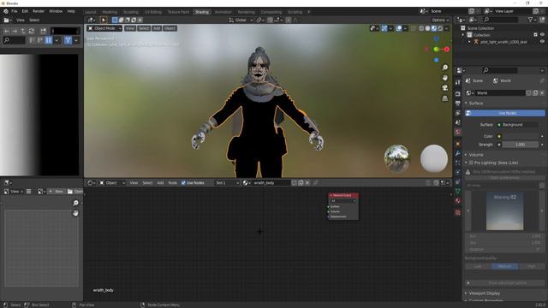
Task: Select the tweak cursor select tool
Action: [103, 20]
